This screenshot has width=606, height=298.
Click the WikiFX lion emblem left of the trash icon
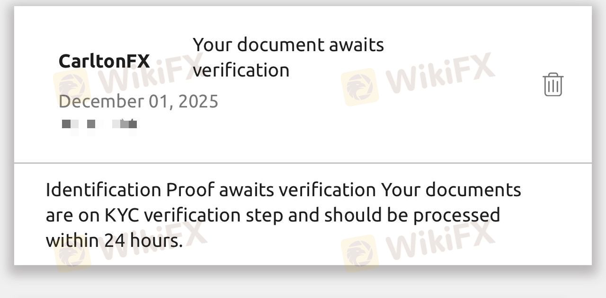point(359,87)
